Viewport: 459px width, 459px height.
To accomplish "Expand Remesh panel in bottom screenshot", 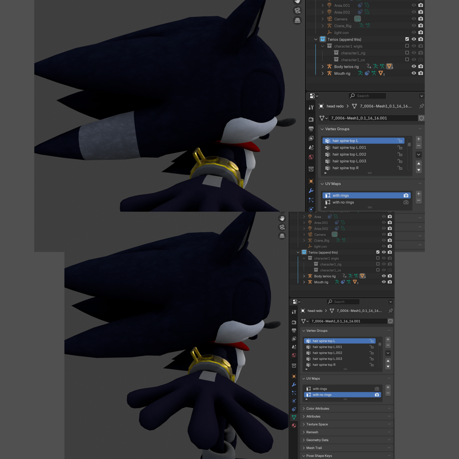I will pyautogui.click(x=304, y=433).
